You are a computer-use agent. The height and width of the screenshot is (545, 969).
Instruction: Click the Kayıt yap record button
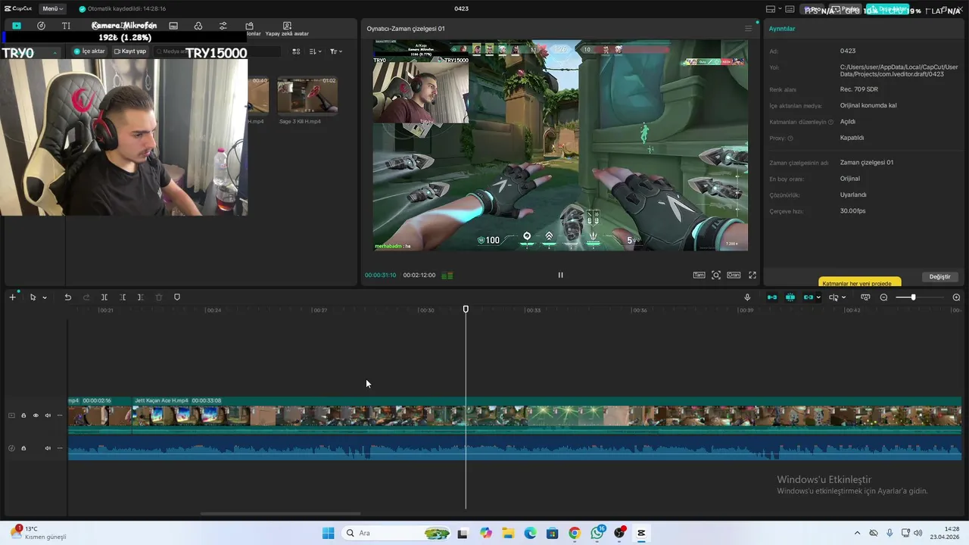(130, 51)
